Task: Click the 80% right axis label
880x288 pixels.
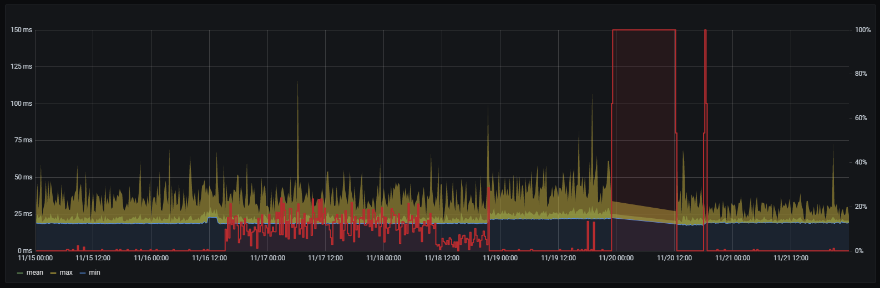Action: [x=861, y=74]
